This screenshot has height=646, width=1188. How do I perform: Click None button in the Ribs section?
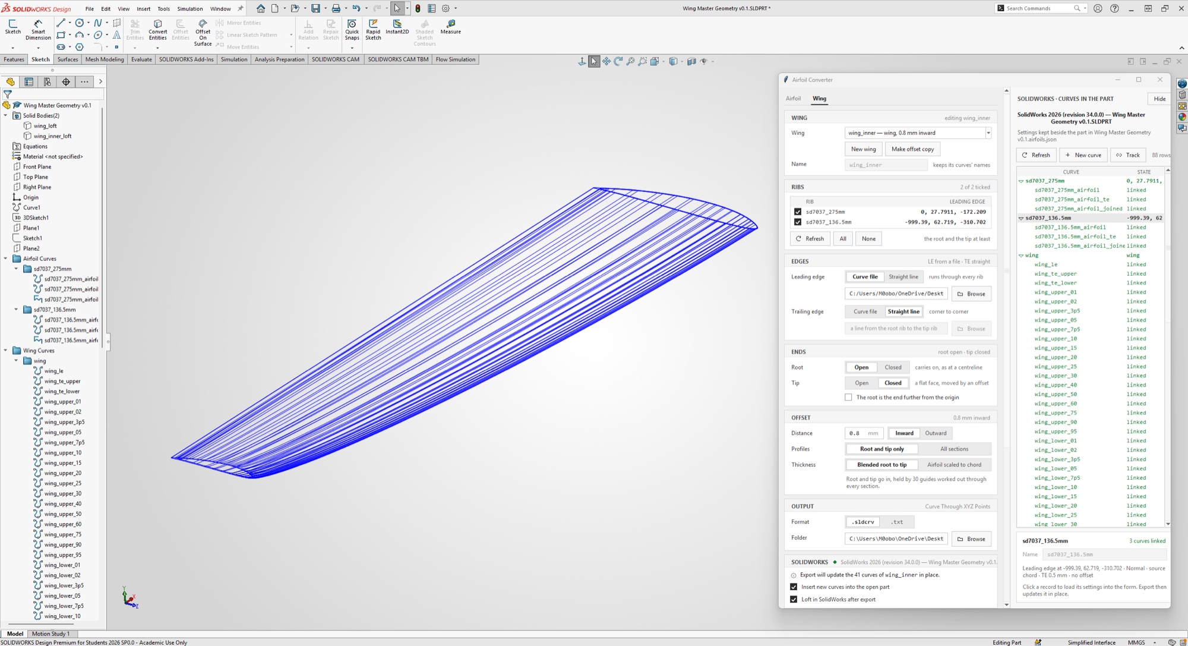[868, 239]
